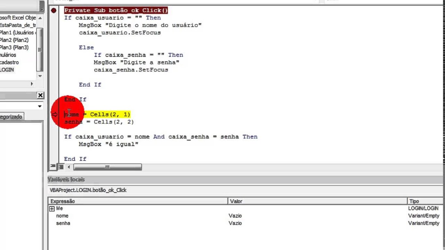Remove the breakpoint dot beside Private Sub

coord(54,10)
